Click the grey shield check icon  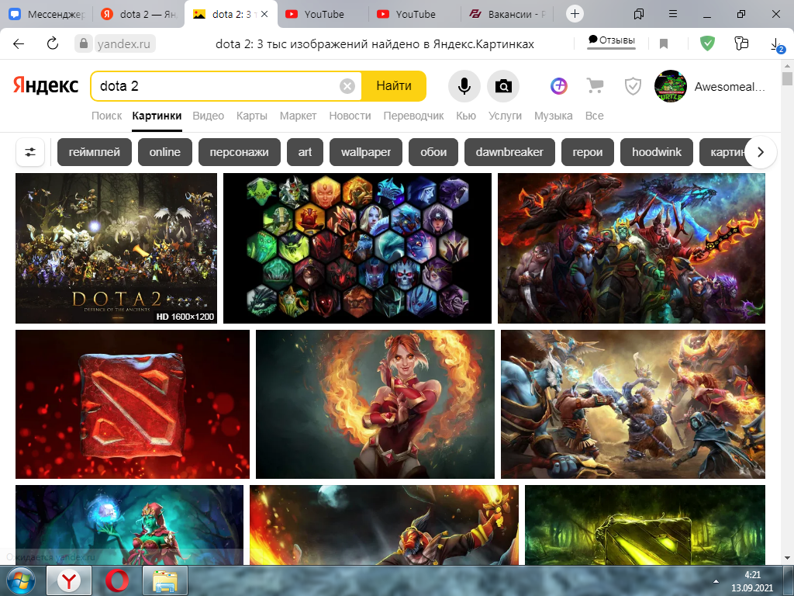click(633, 86)
